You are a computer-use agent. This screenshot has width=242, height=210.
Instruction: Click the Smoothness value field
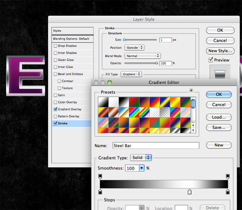pos(132,168)
